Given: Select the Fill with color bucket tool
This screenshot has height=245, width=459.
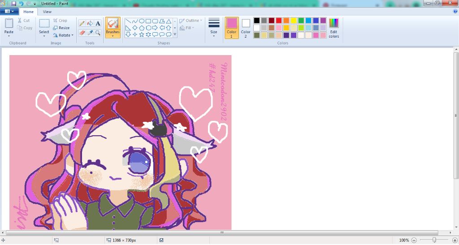Looking at the screenshot, I should 90,23.
